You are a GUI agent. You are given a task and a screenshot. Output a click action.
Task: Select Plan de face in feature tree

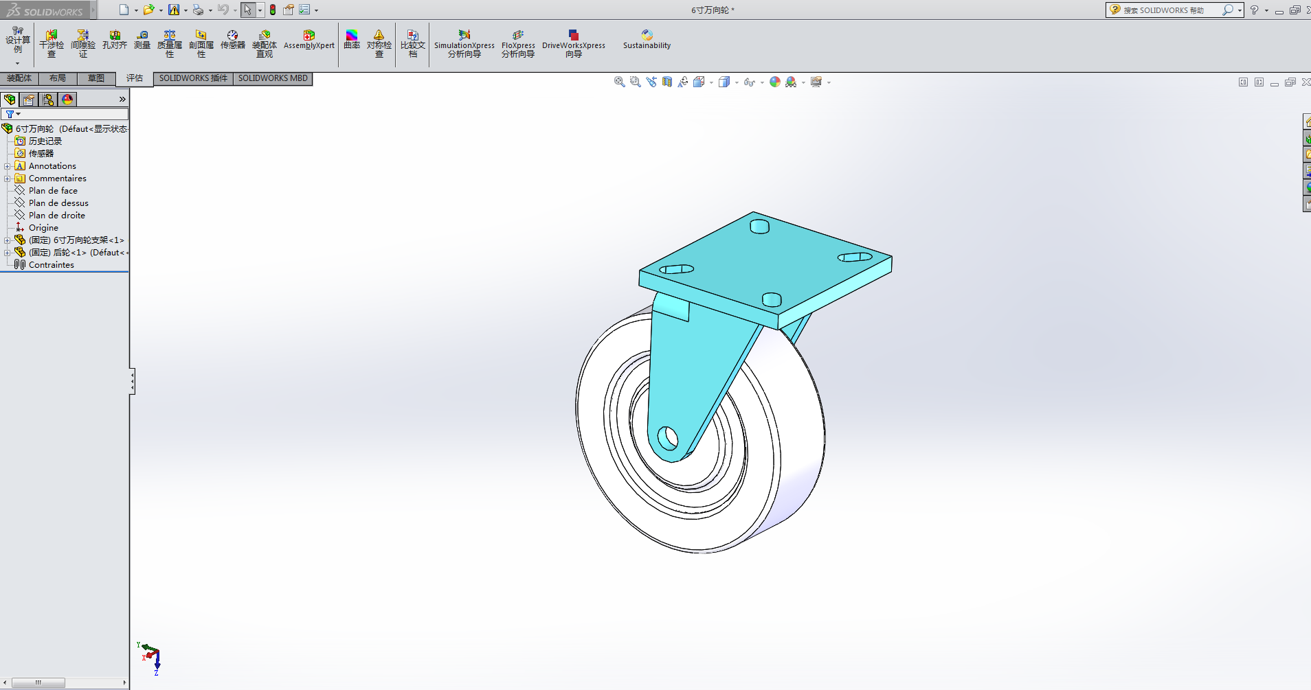coord(53,191)
